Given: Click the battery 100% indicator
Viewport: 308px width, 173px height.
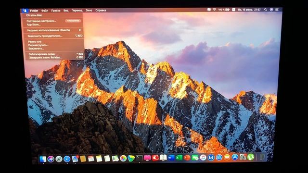Looking at the screenshot, I should tap(224, 10).
